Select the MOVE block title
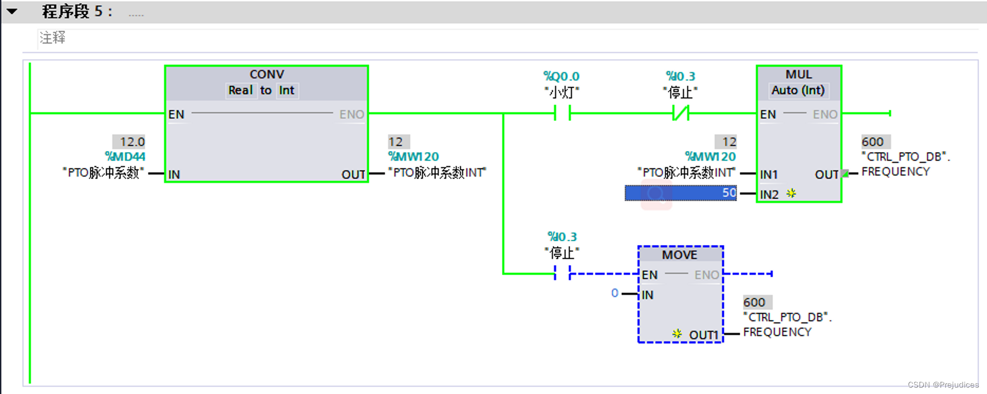987x394 pixels. 680,255
